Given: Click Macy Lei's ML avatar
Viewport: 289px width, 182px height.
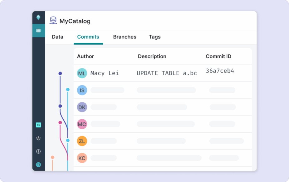Looking at the screenshot, I should click(82, 73).
